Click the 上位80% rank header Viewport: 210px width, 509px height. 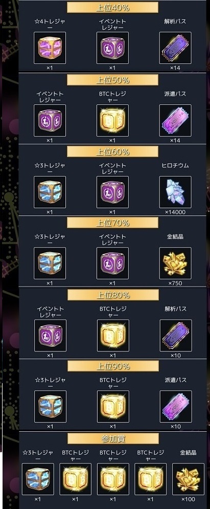point(113,295)
